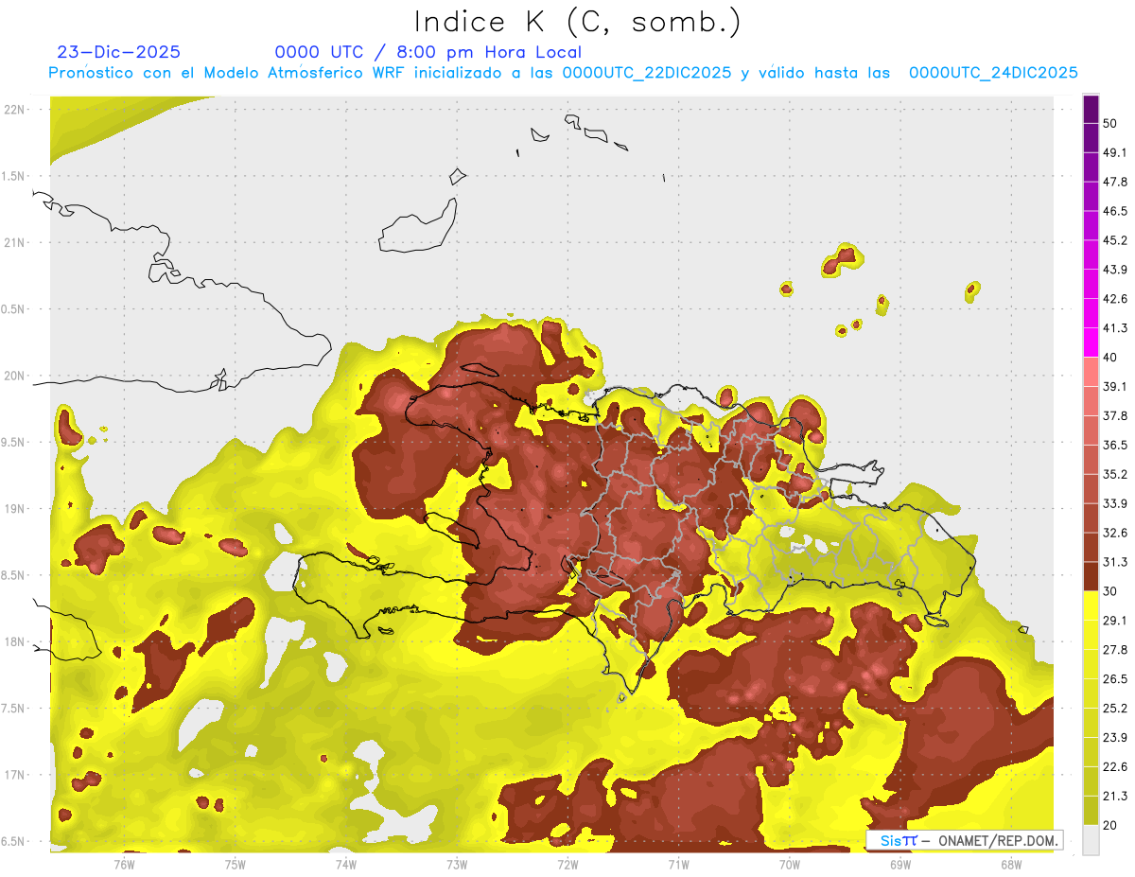Click the legend value '35.2'
This screenshot has width=1135, height=877.
(x=1115, y=474)
